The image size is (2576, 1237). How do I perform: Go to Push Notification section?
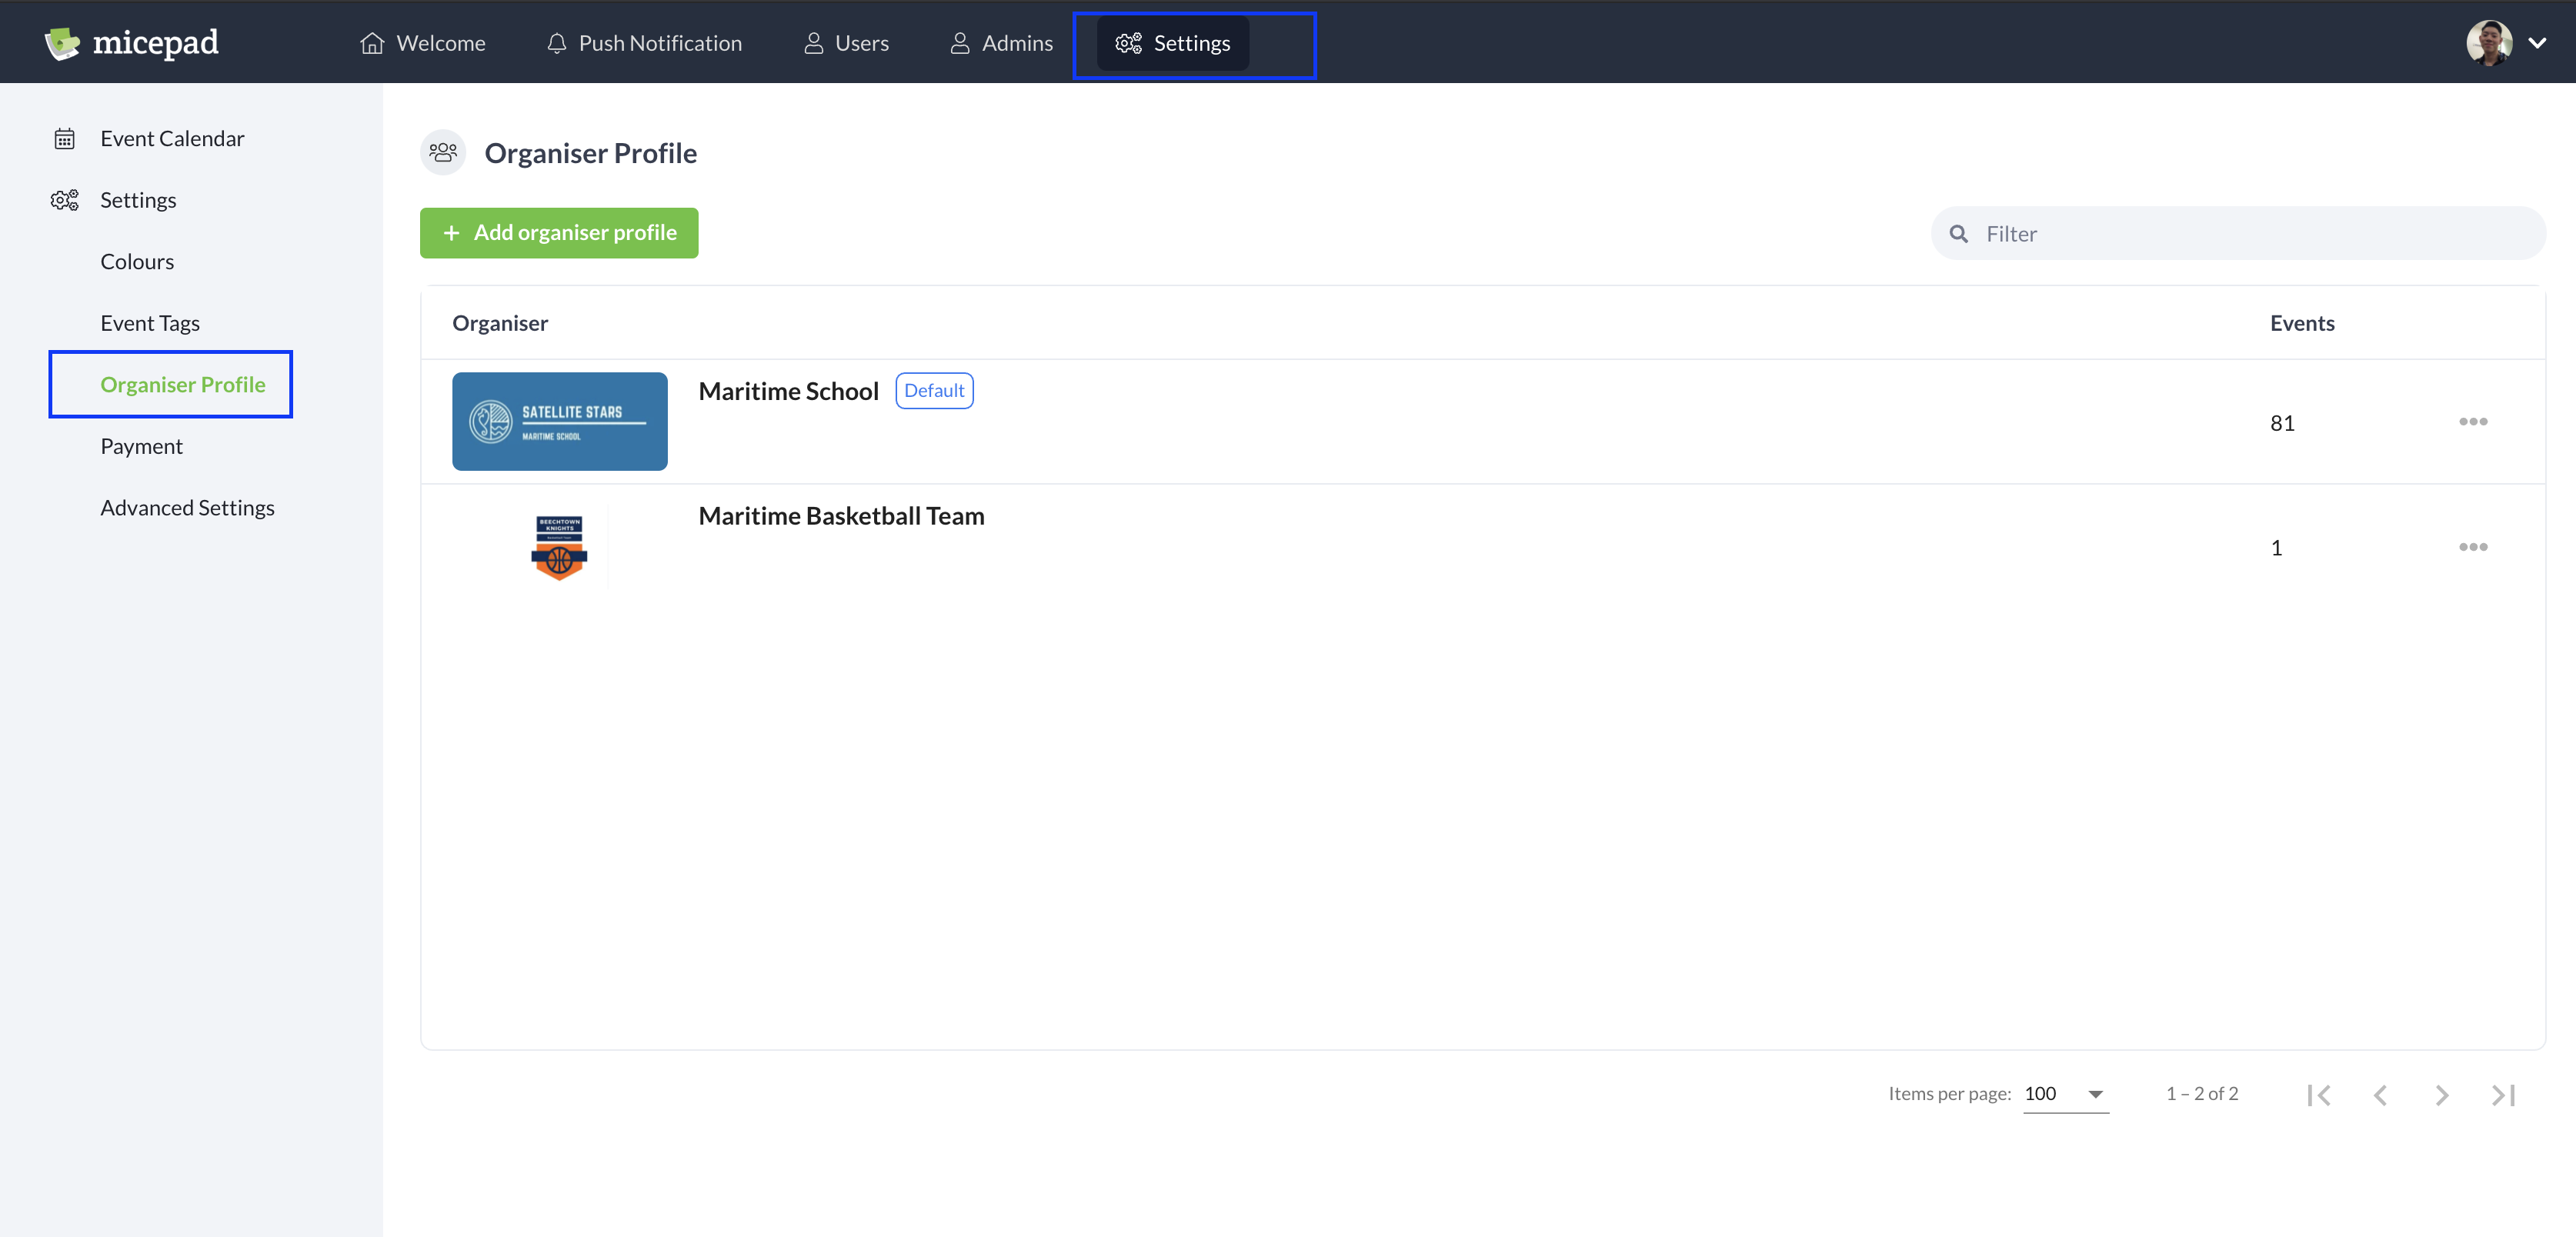pos(644,43)
